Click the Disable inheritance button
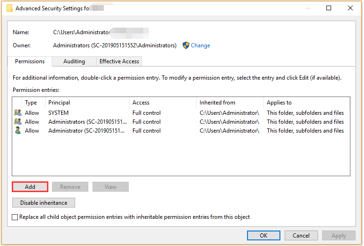Image resolution: width=364 pixels, height=246 pixels. point(44,203)
